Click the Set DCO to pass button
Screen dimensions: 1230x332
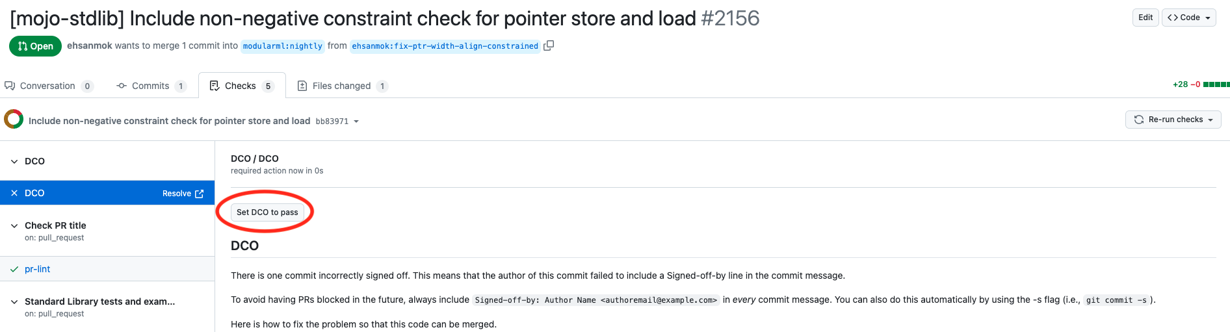point(267,212)
